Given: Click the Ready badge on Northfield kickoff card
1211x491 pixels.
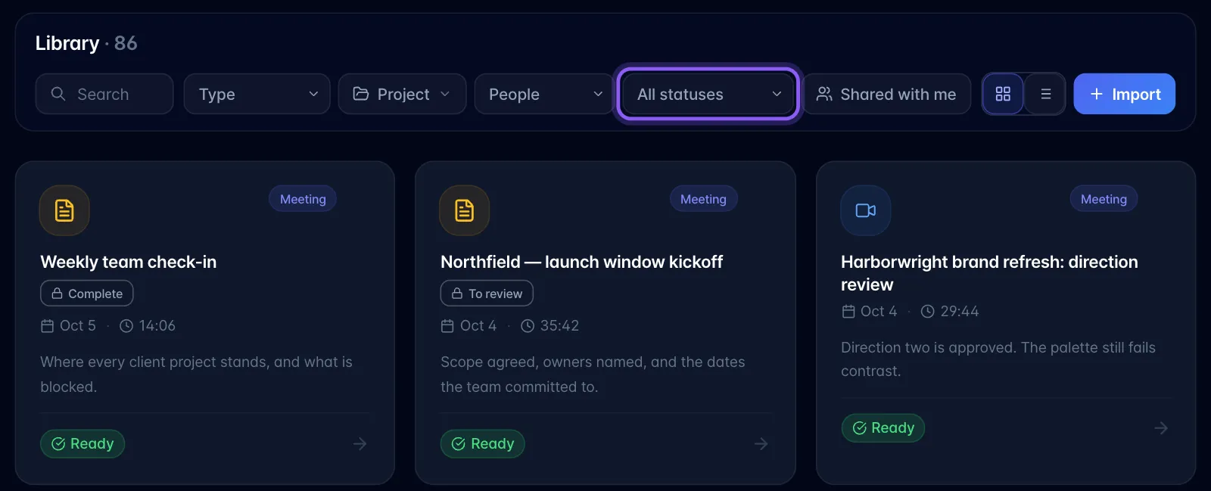Looking at the screenshot, I should (483, 443).
